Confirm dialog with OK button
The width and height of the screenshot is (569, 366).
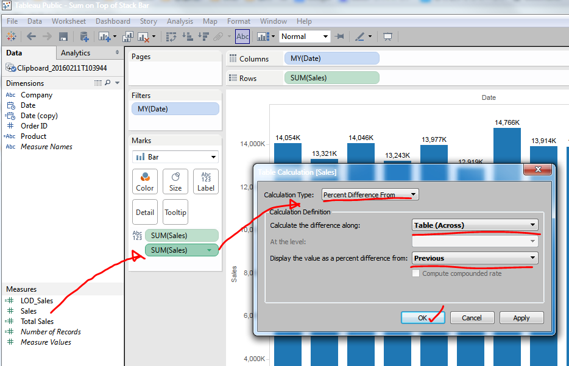pyautogui.click(x=423, y=318)
